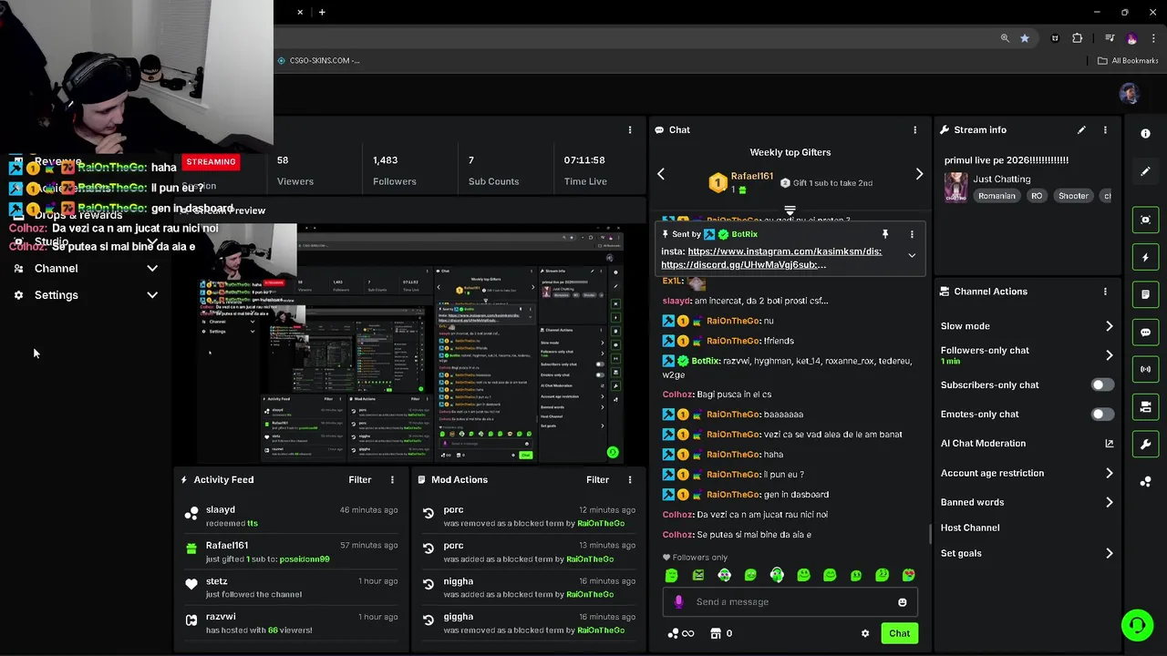
Task: Toggle Subscribers-only chat switch
Action: [x=1102, y=384]
